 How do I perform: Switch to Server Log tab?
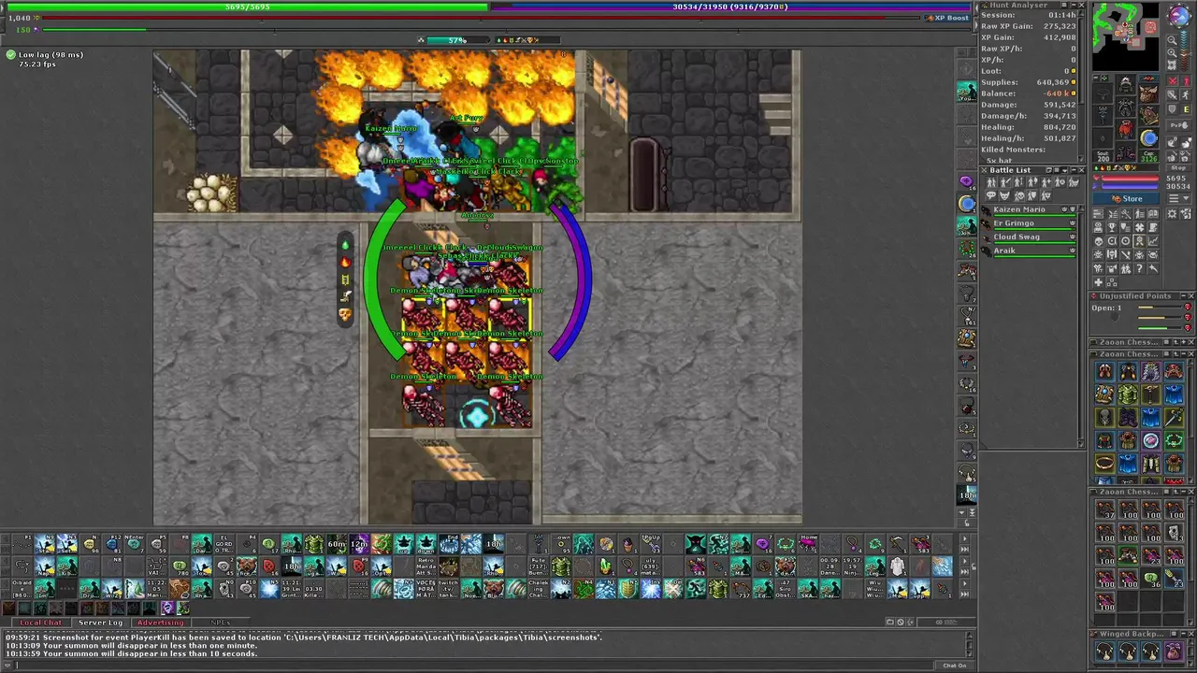pyautogui.click(x=100, y=623)
